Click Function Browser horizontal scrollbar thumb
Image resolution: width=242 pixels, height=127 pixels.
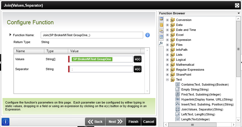[192, 125]
